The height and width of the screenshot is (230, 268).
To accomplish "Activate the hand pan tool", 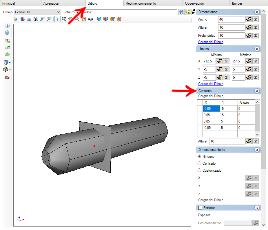I will 84,19.
